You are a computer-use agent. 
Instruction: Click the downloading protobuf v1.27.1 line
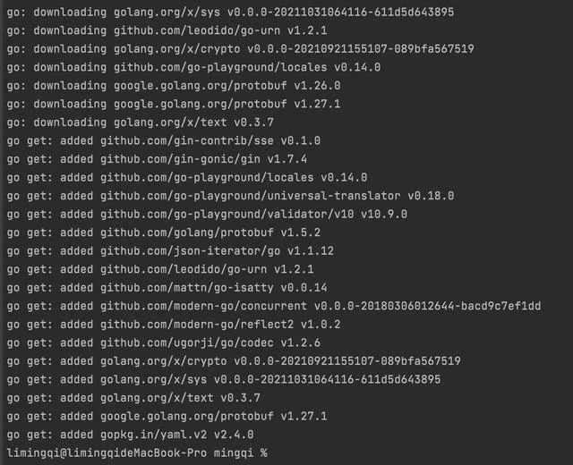click(174, 104)
